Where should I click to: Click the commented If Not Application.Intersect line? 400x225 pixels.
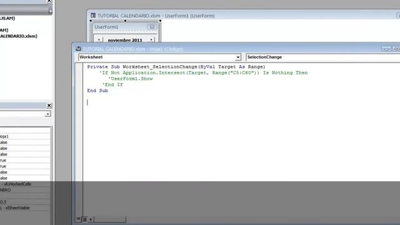pos(203,72)
